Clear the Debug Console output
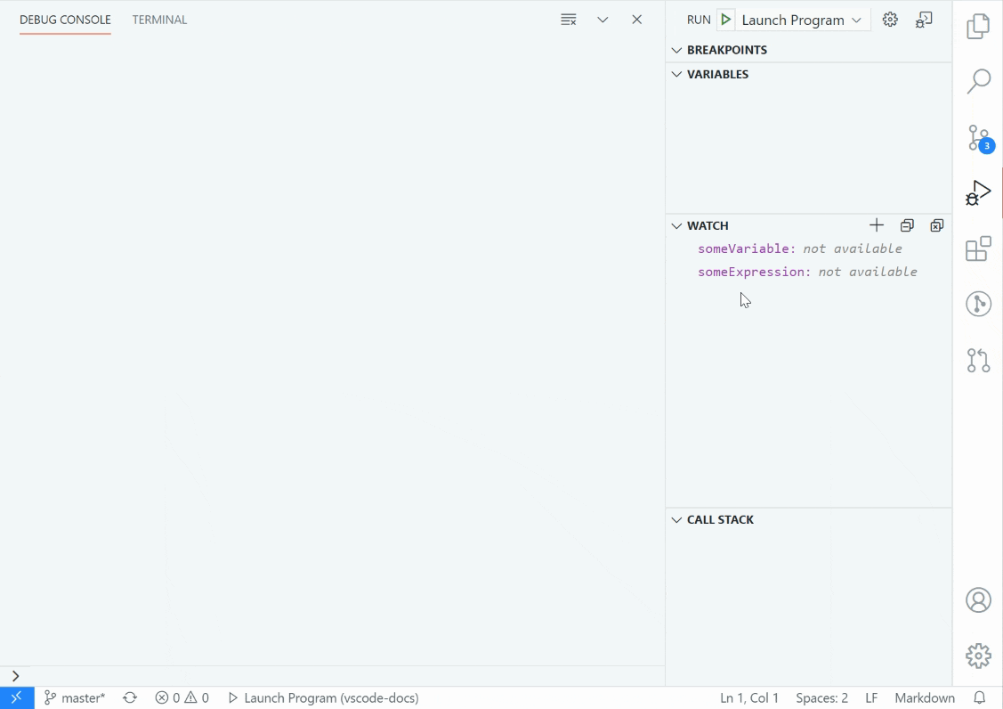 pyautogui.click(x=568, y=19)
